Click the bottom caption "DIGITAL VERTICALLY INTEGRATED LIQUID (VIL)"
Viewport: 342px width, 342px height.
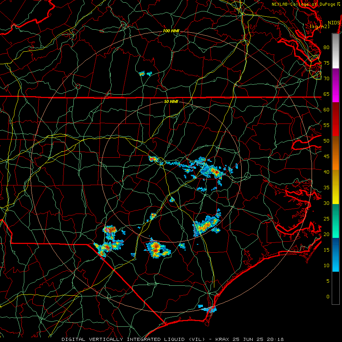[134, 339]
